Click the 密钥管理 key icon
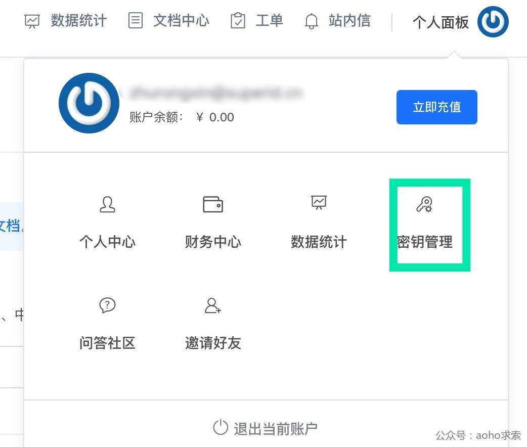The width and height of the screenshot is (527, 447). click(424, 204)
